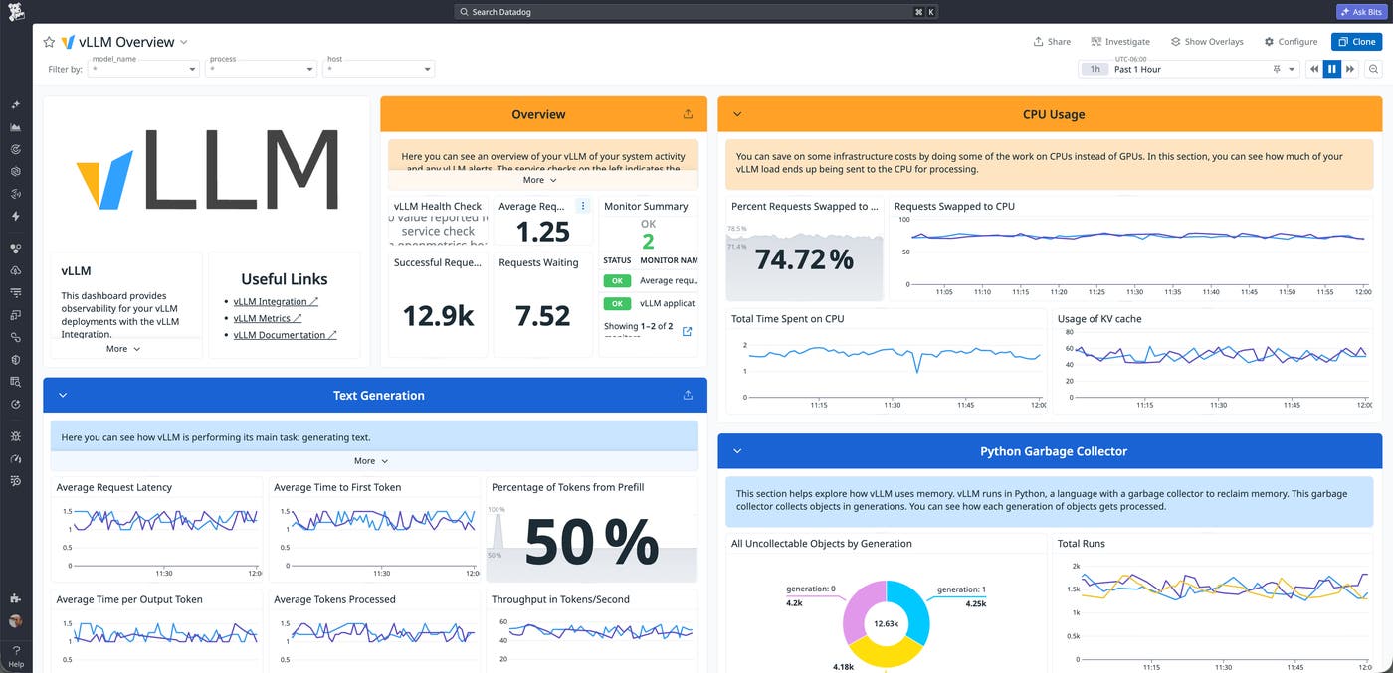The height and width of the screenshot is (673, 1393).
Task: Click the sparkle icon in left sidebar
Action: [x=16, y=104]
